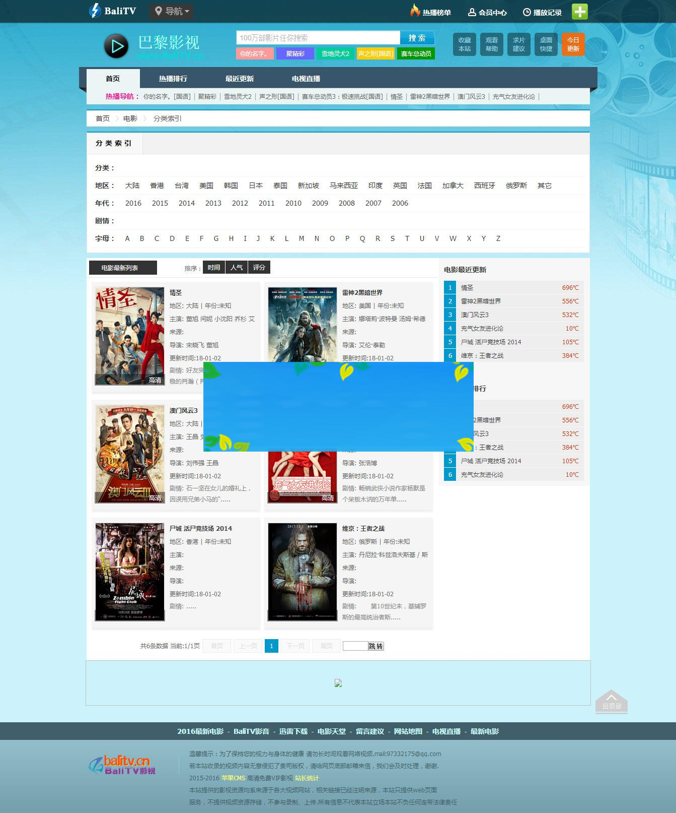This screenshot has height=813, width=676.
Task: Switch to the 热播排行 tab
Action: [173, 79]
